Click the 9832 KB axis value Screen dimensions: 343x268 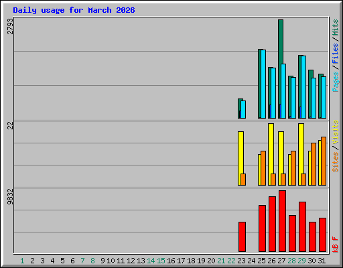tap(10, 196)
